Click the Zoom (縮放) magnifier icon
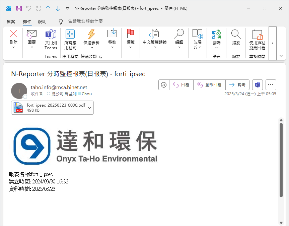The height and width of the screenshot is (226, 289). pos(236,34)
